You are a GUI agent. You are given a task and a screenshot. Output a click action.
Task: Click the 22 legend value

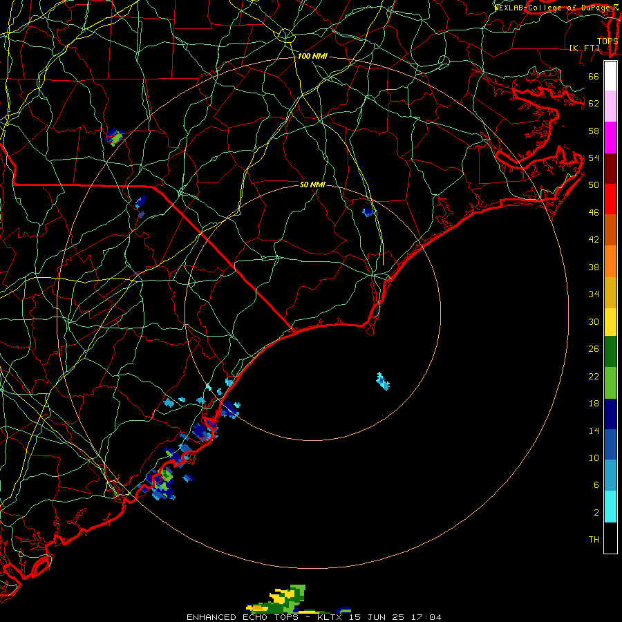pyautogui.click(x=594, y=377)
